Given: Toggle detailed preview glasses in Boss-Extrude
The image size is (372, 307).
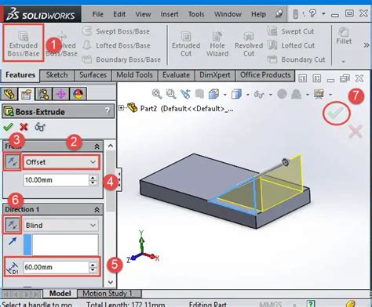Looking at the screenshot, I should tap(40, 127).
